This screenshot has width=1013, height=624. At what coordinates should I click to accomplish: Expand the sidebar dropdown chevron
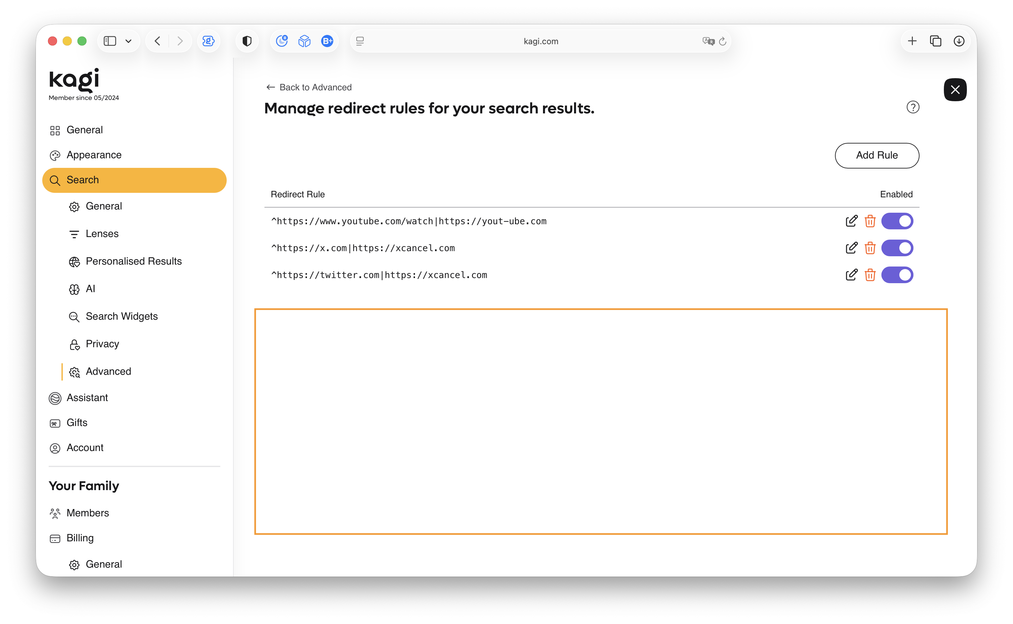click(x=128, y=41)
